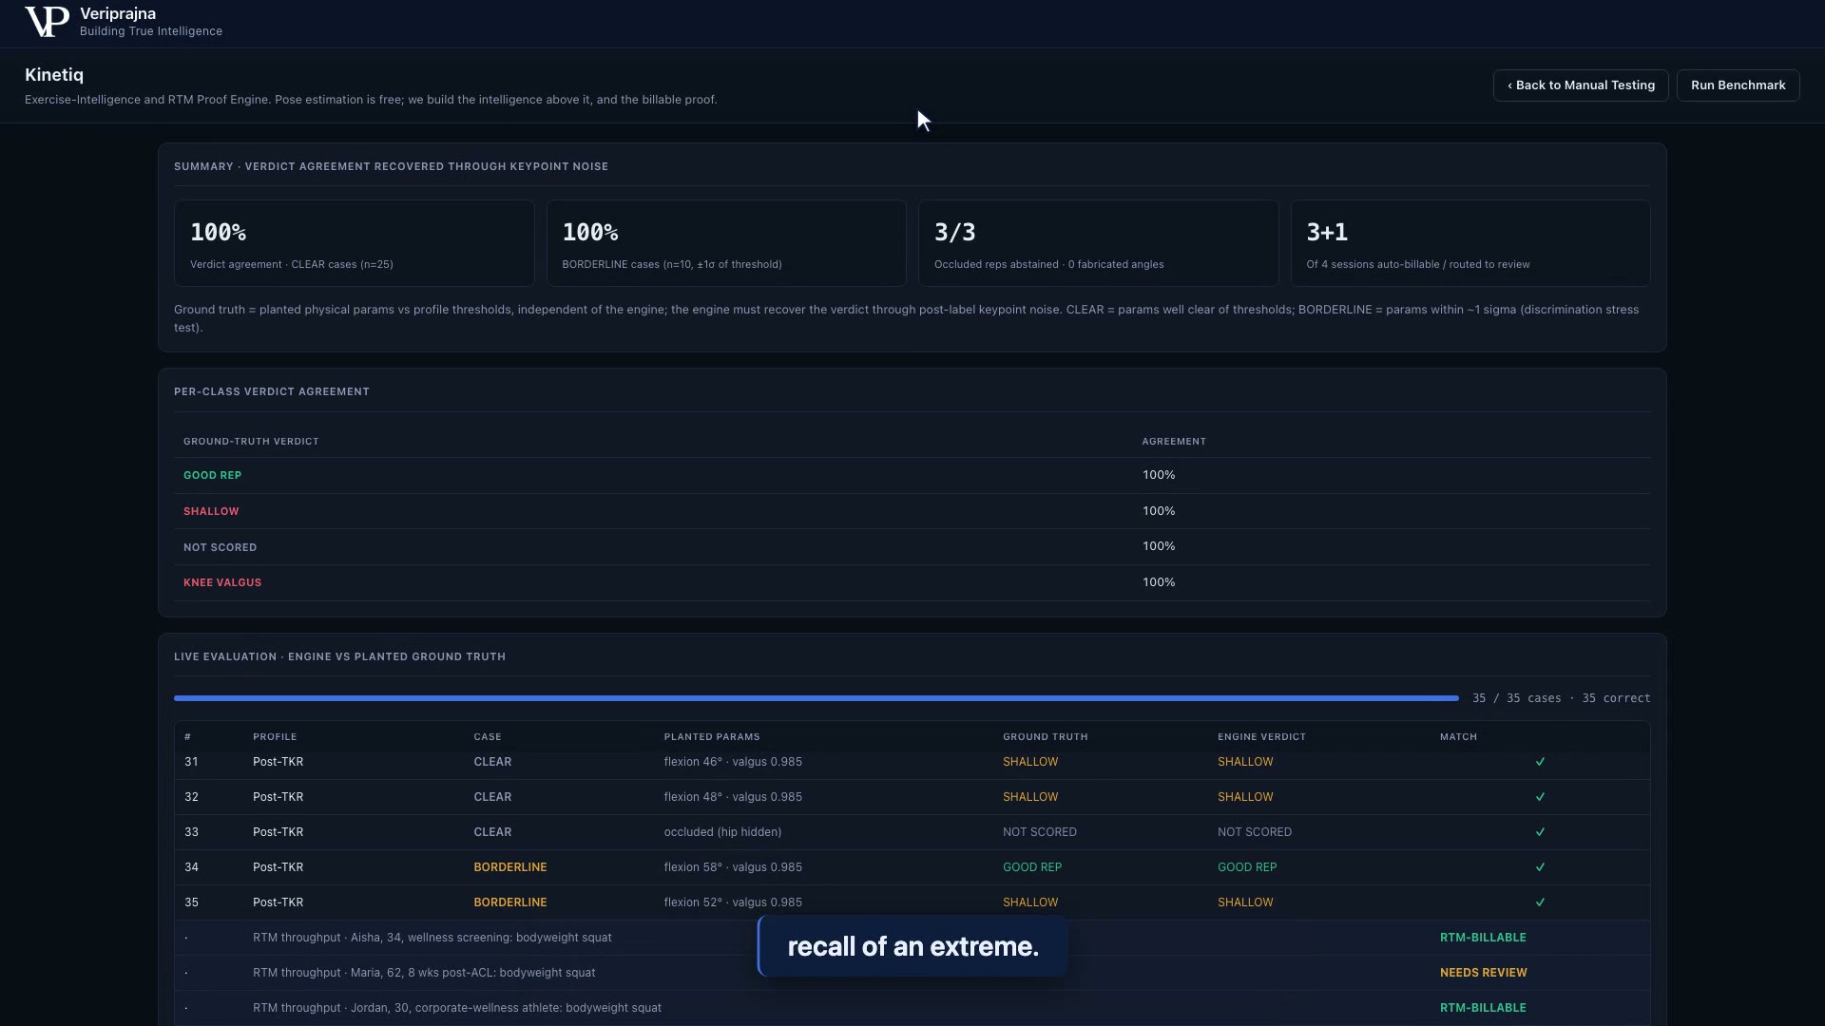Click the PLANTED PARAMS column header
This screenshot has width=1825, height=1026.
[712, 737]
